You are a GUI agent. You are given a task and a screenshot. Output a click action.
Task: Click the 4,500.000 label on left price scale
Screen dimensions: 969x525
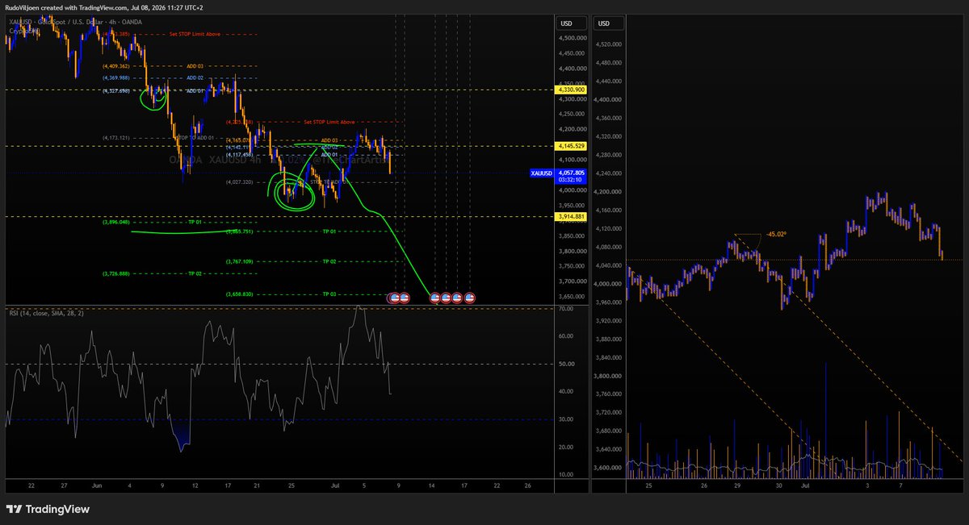click(572, 38)
